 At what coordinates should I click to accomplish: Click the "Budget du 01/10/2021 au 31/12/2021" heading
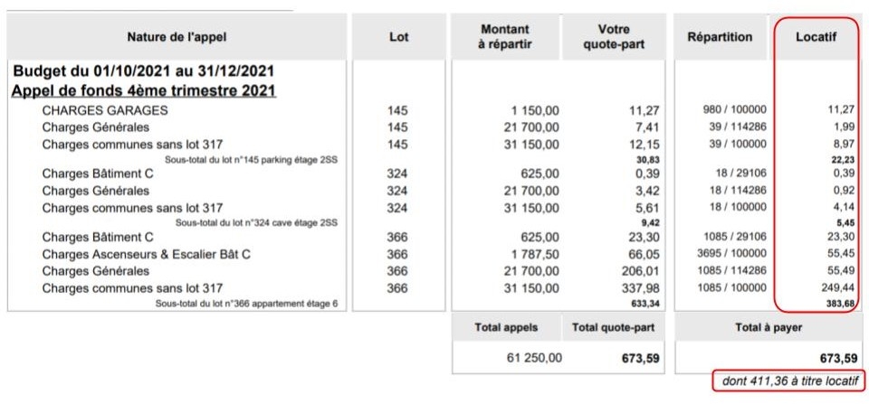pyautogui.click(x=144, y=71)
